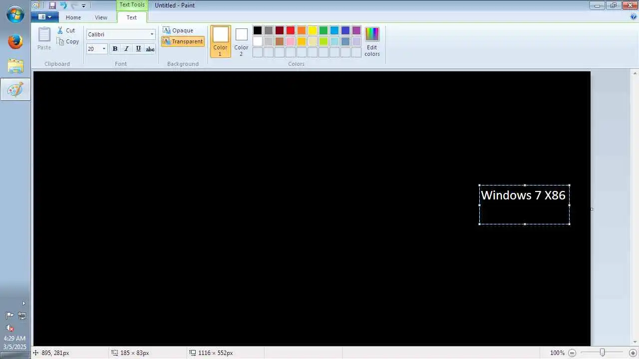Pick the indigo color swatch
This screenshot has height=359, width=639.
pyautogui.click(x=345, y=30)
